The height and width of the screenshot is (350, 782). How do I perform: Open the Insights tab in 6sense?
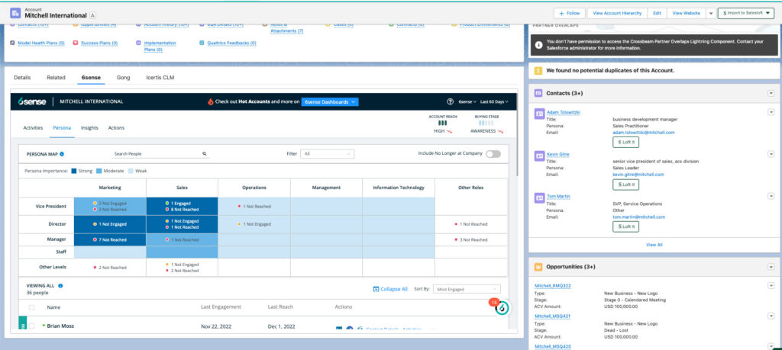point(89,128)
